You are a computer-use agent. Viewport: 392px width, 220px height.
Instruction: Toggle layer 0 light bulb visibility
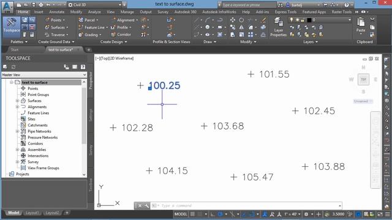coord(292,20)
